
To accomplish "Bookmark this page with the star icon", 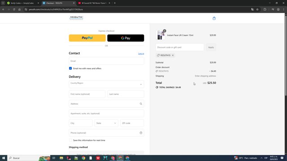I will click(x=257, y=9).
